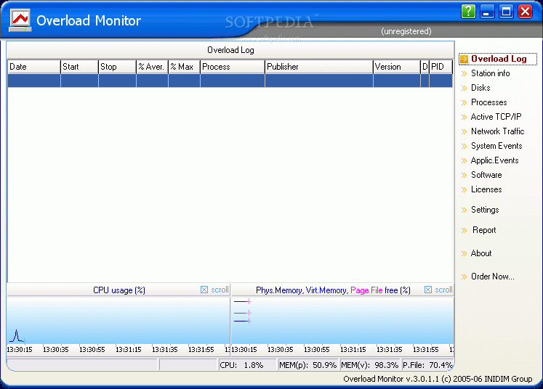
Task: Sort by the PID column header
Action: pyautogui.click(x=441, y=67)
